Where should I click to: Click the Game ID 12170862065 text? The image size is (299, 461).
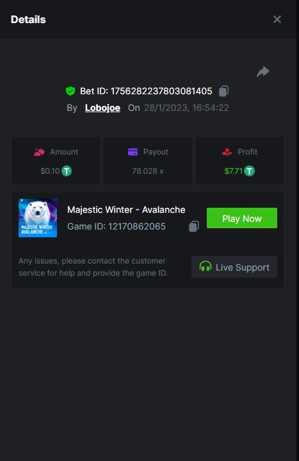tap(117, 226)
